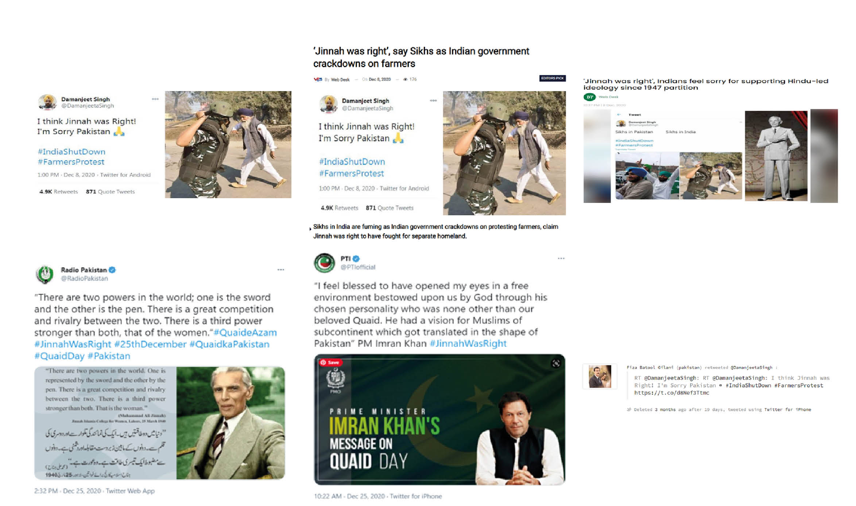Click the Fiza Batool Gilani avatar thumbnail
The image size is (856, 506).
click(600, 376)
